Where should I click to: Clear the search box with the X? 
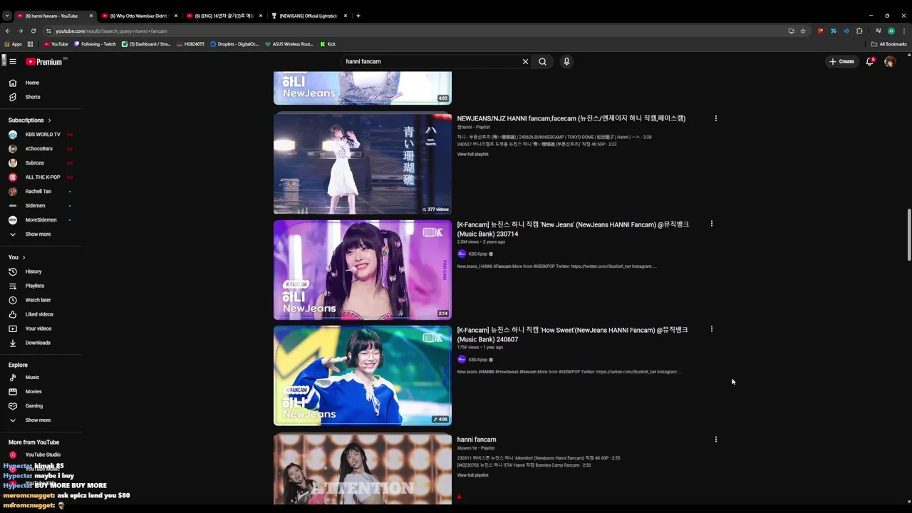pos(525,61)
